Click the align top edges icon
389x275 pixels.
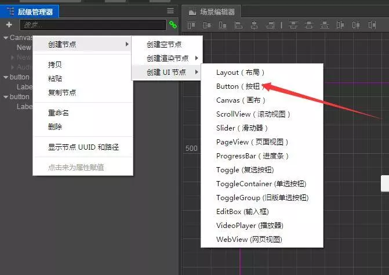click(x=191, y=25)
